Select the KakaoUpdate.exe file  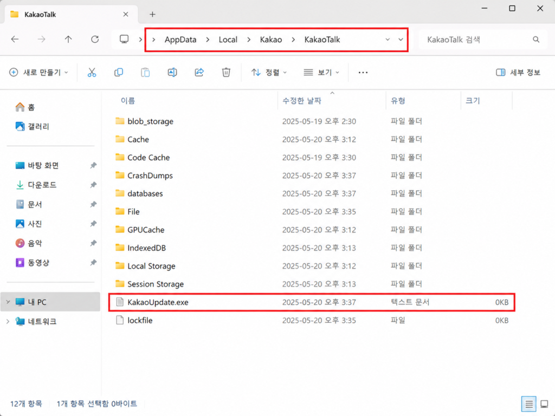coord(312,302)
